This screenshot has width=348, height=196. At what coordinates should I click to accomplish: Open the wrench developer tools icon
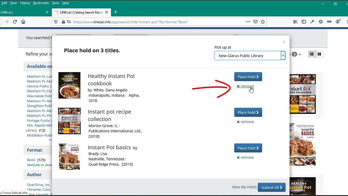(x=312, y=22)
